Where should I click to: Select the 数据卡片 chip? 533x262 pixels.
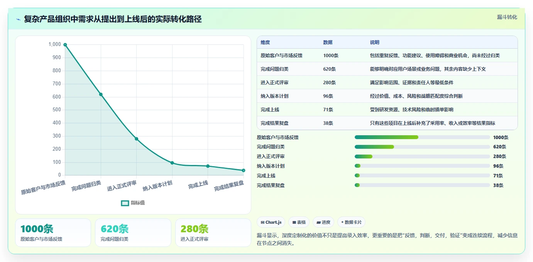[351, 222]
